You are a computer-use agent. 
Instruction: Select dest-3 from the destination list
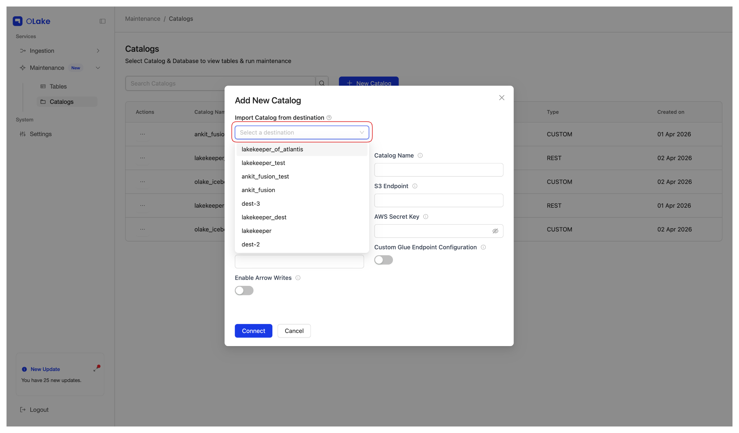pyautogui.click(x=251, y=203)
